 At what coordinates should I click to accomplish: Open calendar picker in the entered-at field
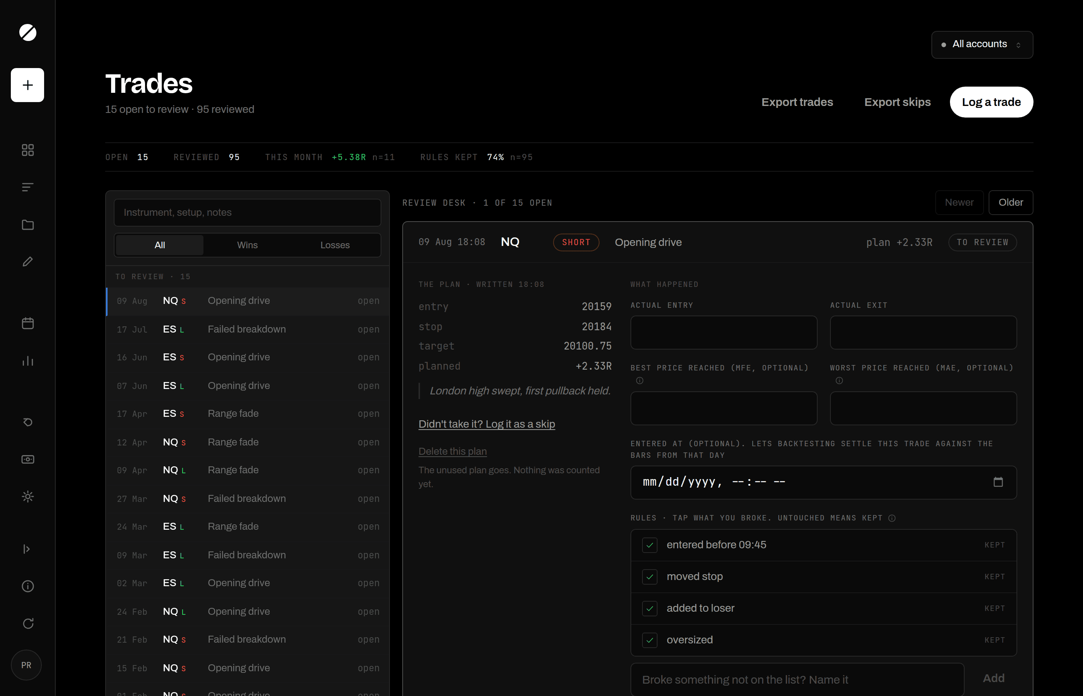pyautogui.click(x=998, y=482)
